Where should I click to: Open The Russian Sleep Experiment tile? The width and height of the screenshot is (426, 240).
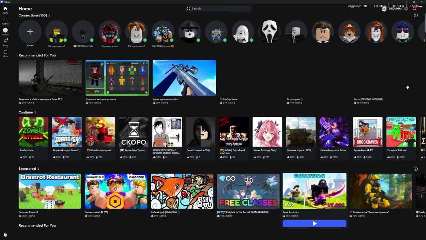pos(234,132)
